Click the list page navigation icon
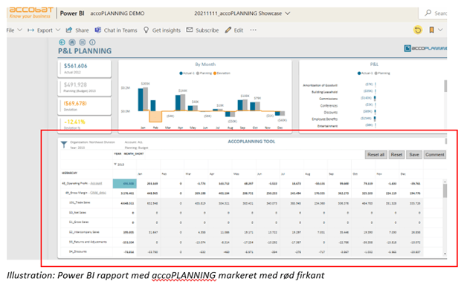Viewport: 464px width, 284px height. [x=83, y=42]
